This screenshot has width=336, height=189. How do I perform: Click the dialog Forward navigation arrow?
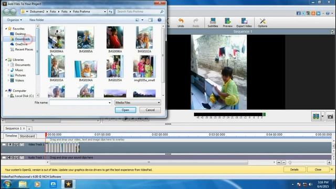[13, 12]
